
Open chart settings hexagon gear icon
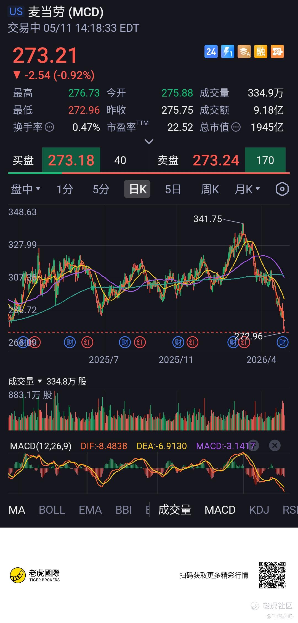(282, 189)
